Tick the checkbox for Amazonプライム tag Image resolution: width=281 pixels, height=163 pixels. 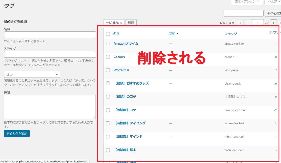point(108,43)
